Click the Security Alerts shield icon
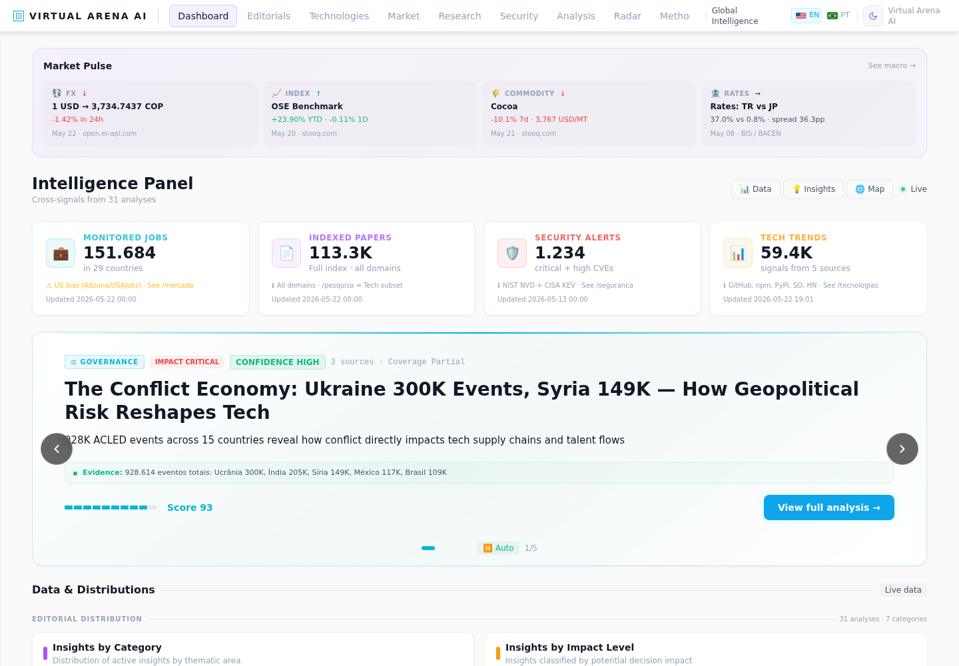Viewport: 959px width, 666px height. [512, 253]
